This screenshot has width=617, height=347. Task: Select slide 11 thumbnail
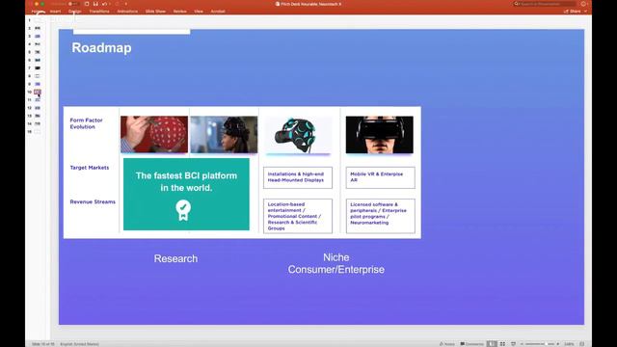(x=38, y=100)
